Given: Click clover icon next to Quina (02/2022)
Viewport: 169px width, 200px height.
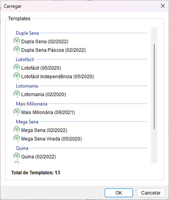Looking at the screenshot, I should [x=17, y=156].
